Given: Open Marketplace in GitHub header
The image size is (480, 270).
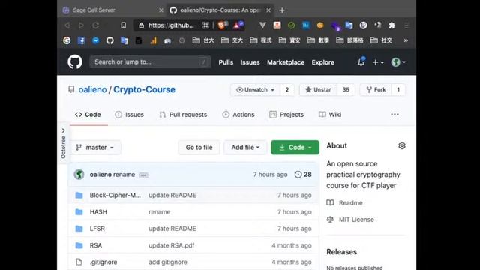Looking at the screenshot, I should click(286, 62).
